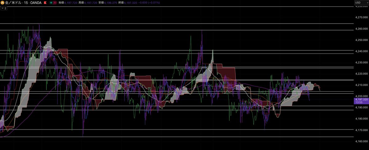Expand the collapsed indicators legend showing 2
Screen dimensions: 369x150
4,8
